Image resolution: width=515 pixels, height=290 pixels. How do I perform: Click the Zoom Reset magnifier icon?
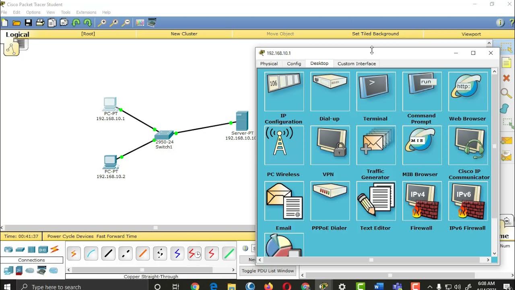(x=114, y=23)
